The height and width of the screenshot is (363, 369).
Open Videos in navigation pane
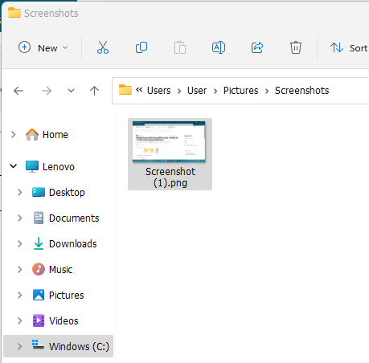click(64, 321)
